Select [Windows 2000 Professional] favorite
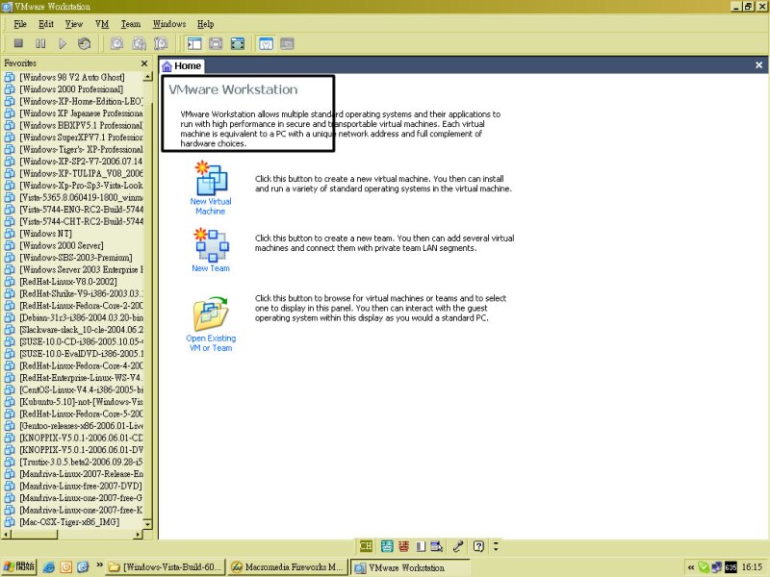The height and width of the screenshot is (577, 770). pos(71,89)
